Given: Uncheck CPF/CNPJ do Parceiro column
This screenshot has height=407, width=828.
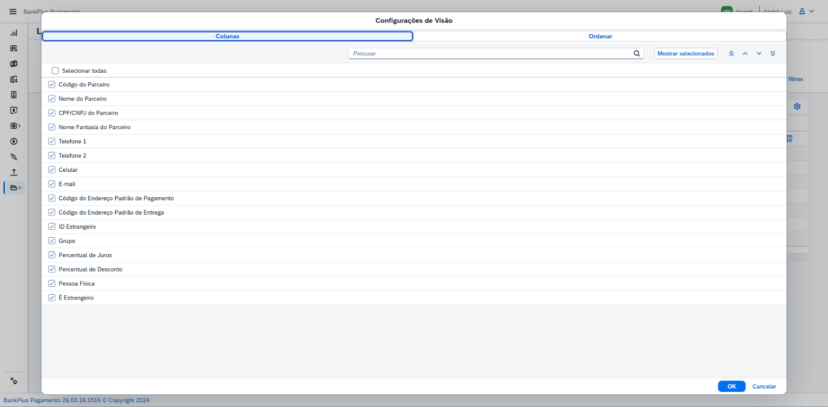Looking at the screenshot, I should 52,113.
